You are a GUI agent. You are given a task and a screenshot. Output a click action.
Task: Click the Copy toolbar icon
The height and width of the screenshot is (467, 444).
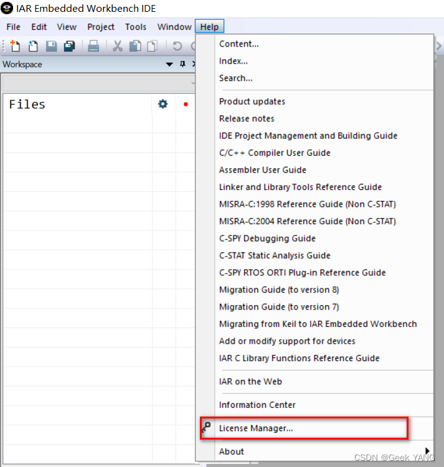pyautogui.click(x=135, y=46)
